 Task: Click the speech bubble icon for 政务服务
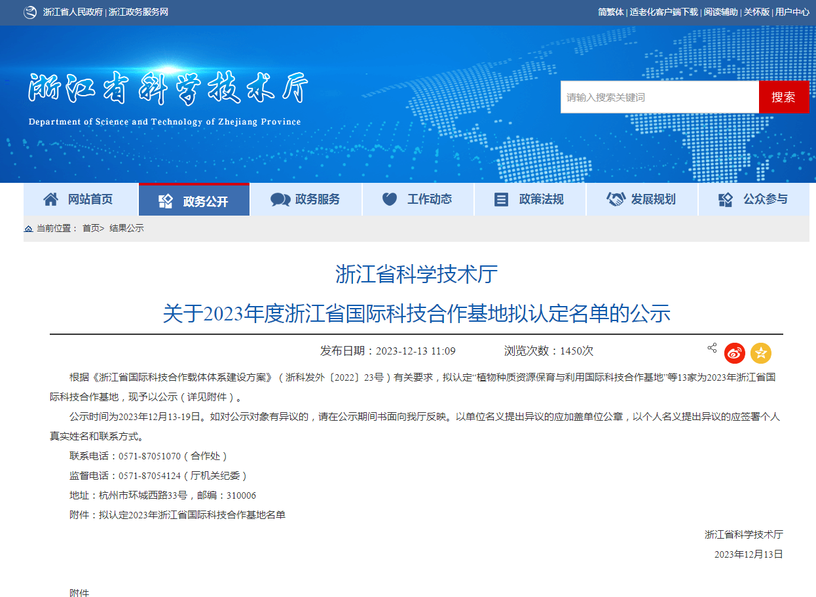point(280,200)
